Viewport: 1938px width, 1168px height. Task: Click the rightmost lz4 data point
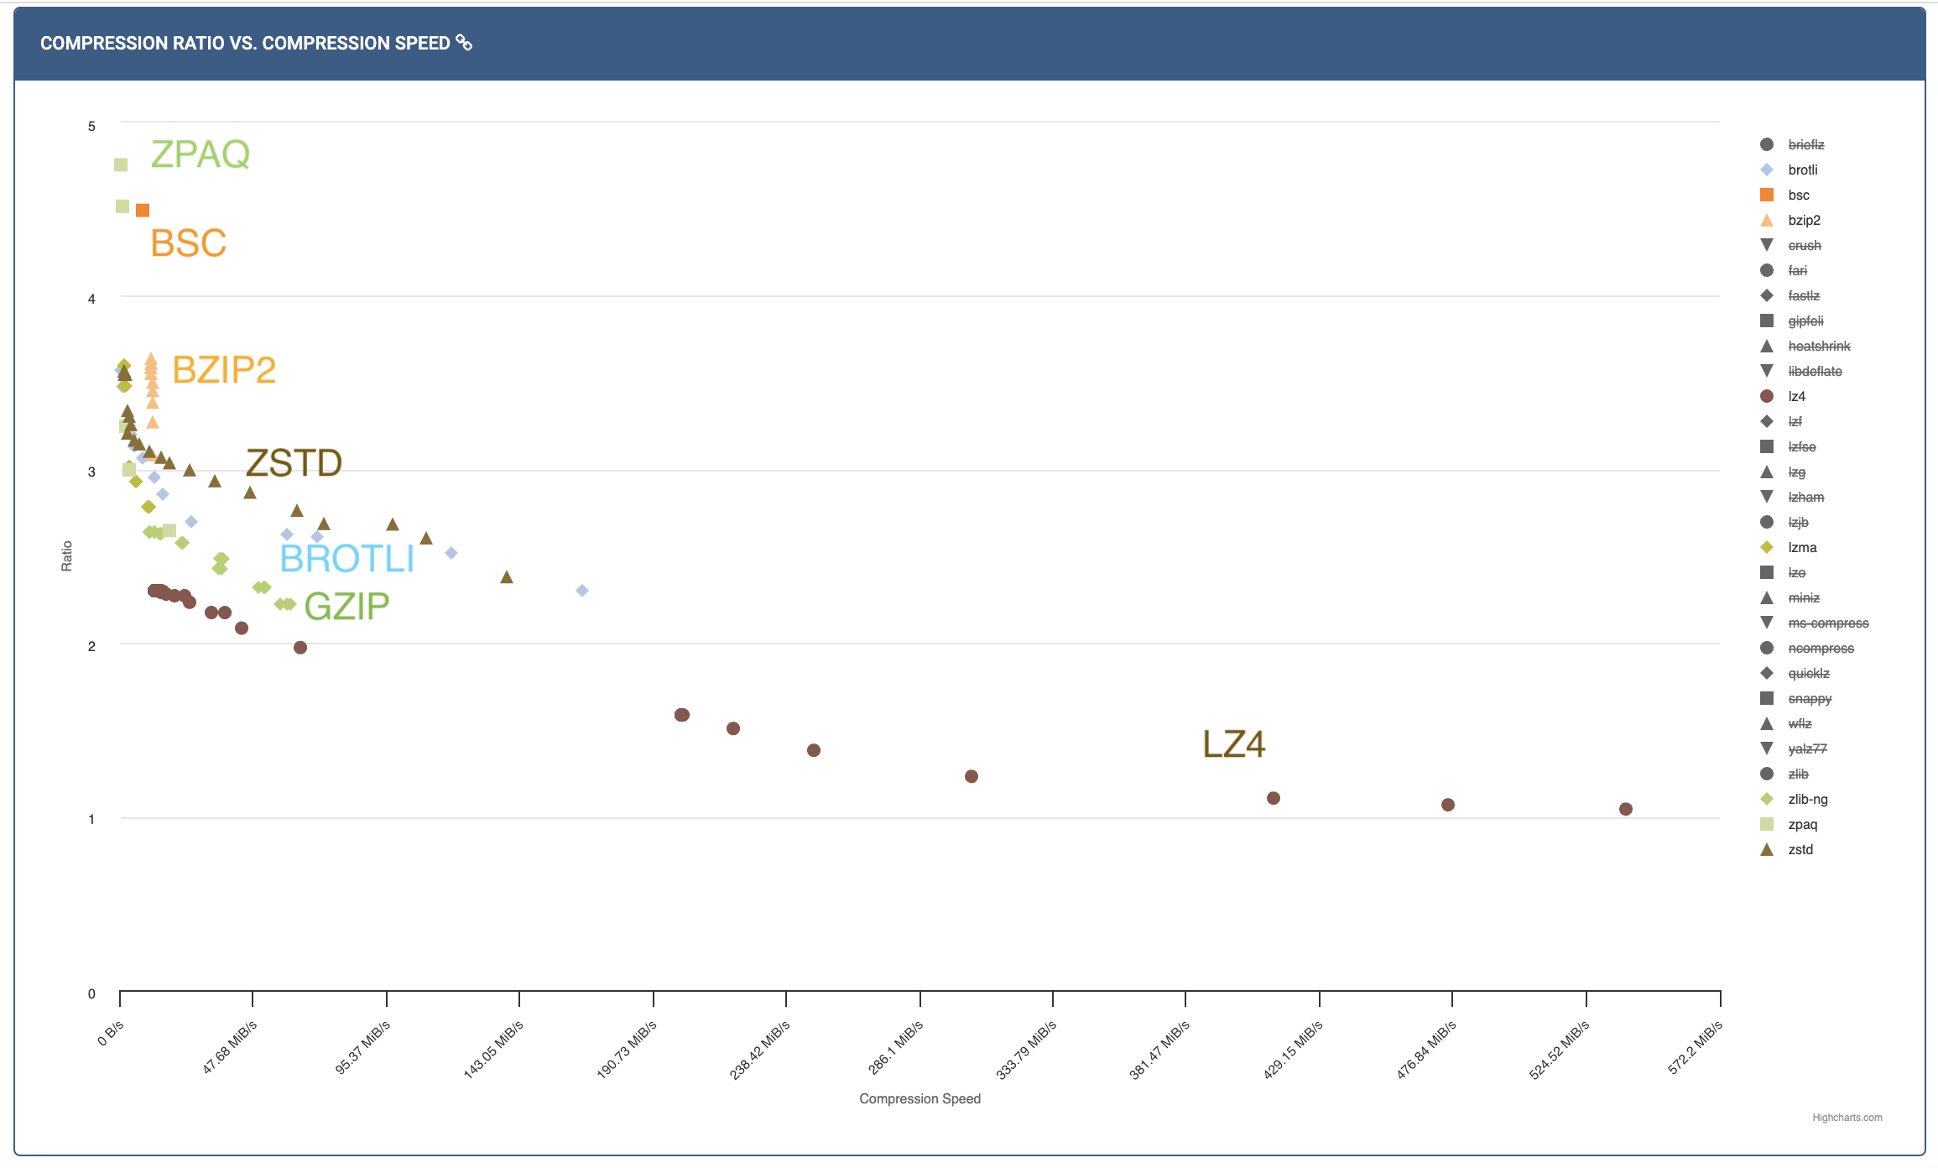click(1625, 809)
